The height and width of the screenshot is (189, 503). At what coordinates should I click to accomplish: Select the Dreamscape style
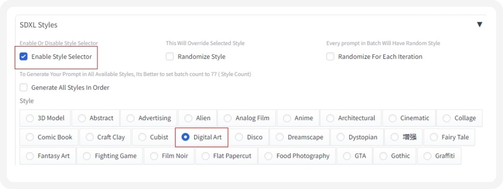coord(280,137)
